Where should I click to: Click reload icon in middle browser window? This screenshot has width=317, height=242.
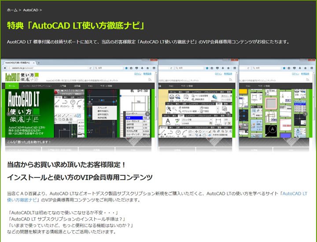tap(171, 68)
